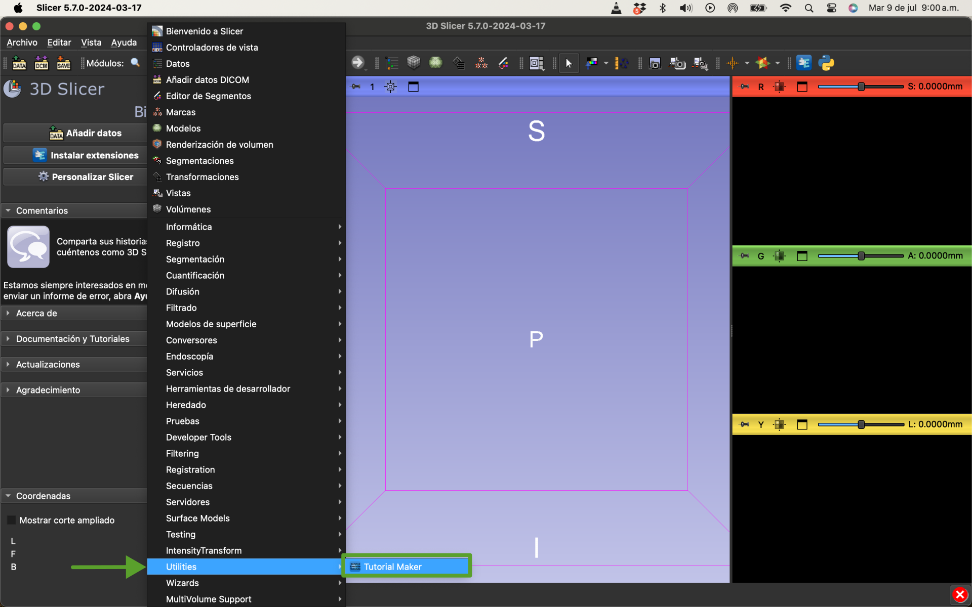Image resolution: width=972 pixels, height=607 pixels.
Task: Click the screenshot capture camera icon
Action: (655, 63)
